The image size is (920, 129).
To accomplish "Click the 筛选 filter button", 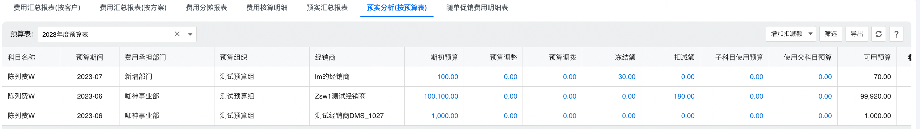I will click(x=830, y=34).
